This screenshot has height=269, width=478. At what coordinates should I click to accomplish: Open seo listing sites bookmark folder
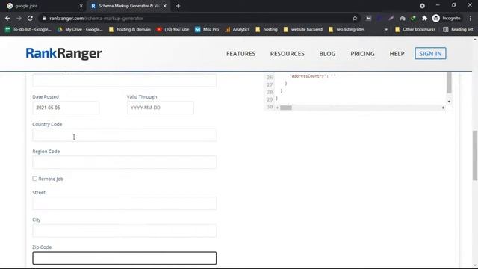tap(347, 29)
